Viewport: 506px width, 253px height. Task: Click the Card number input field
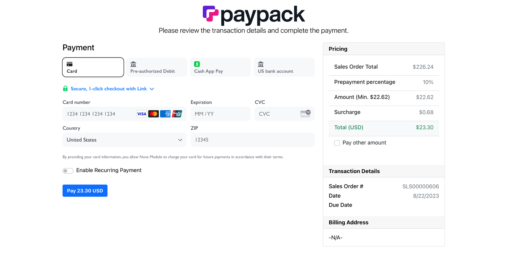click(98, 114)
